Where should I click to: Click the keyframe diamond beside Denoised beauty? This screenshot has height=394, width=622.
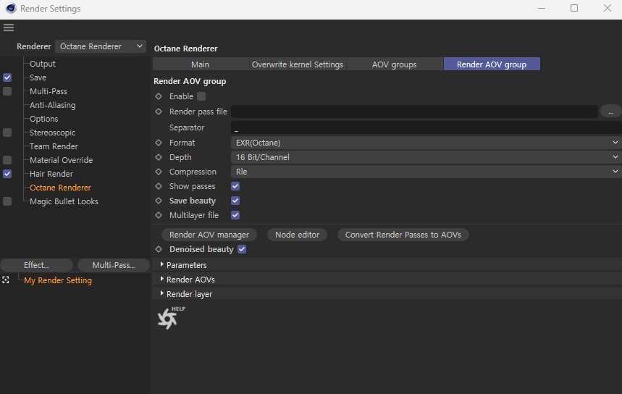[x=159, y=249]
